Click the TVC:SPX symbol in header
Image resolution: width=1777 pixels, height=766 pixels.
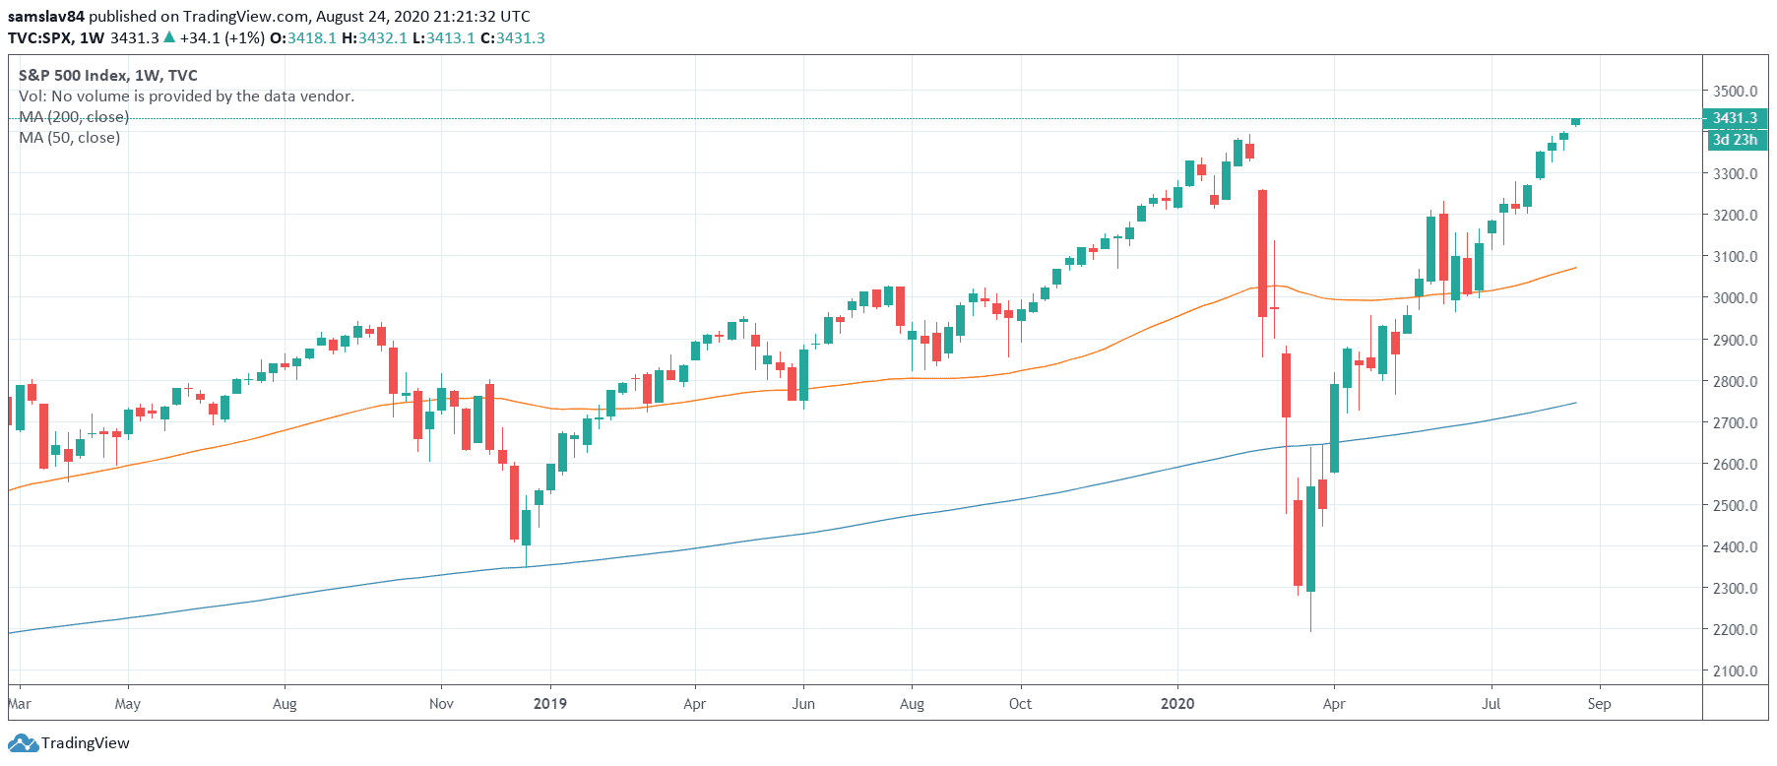pos(39,37)
